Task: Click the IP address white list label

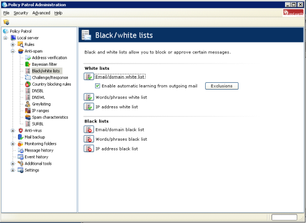Action: [117, 107]
